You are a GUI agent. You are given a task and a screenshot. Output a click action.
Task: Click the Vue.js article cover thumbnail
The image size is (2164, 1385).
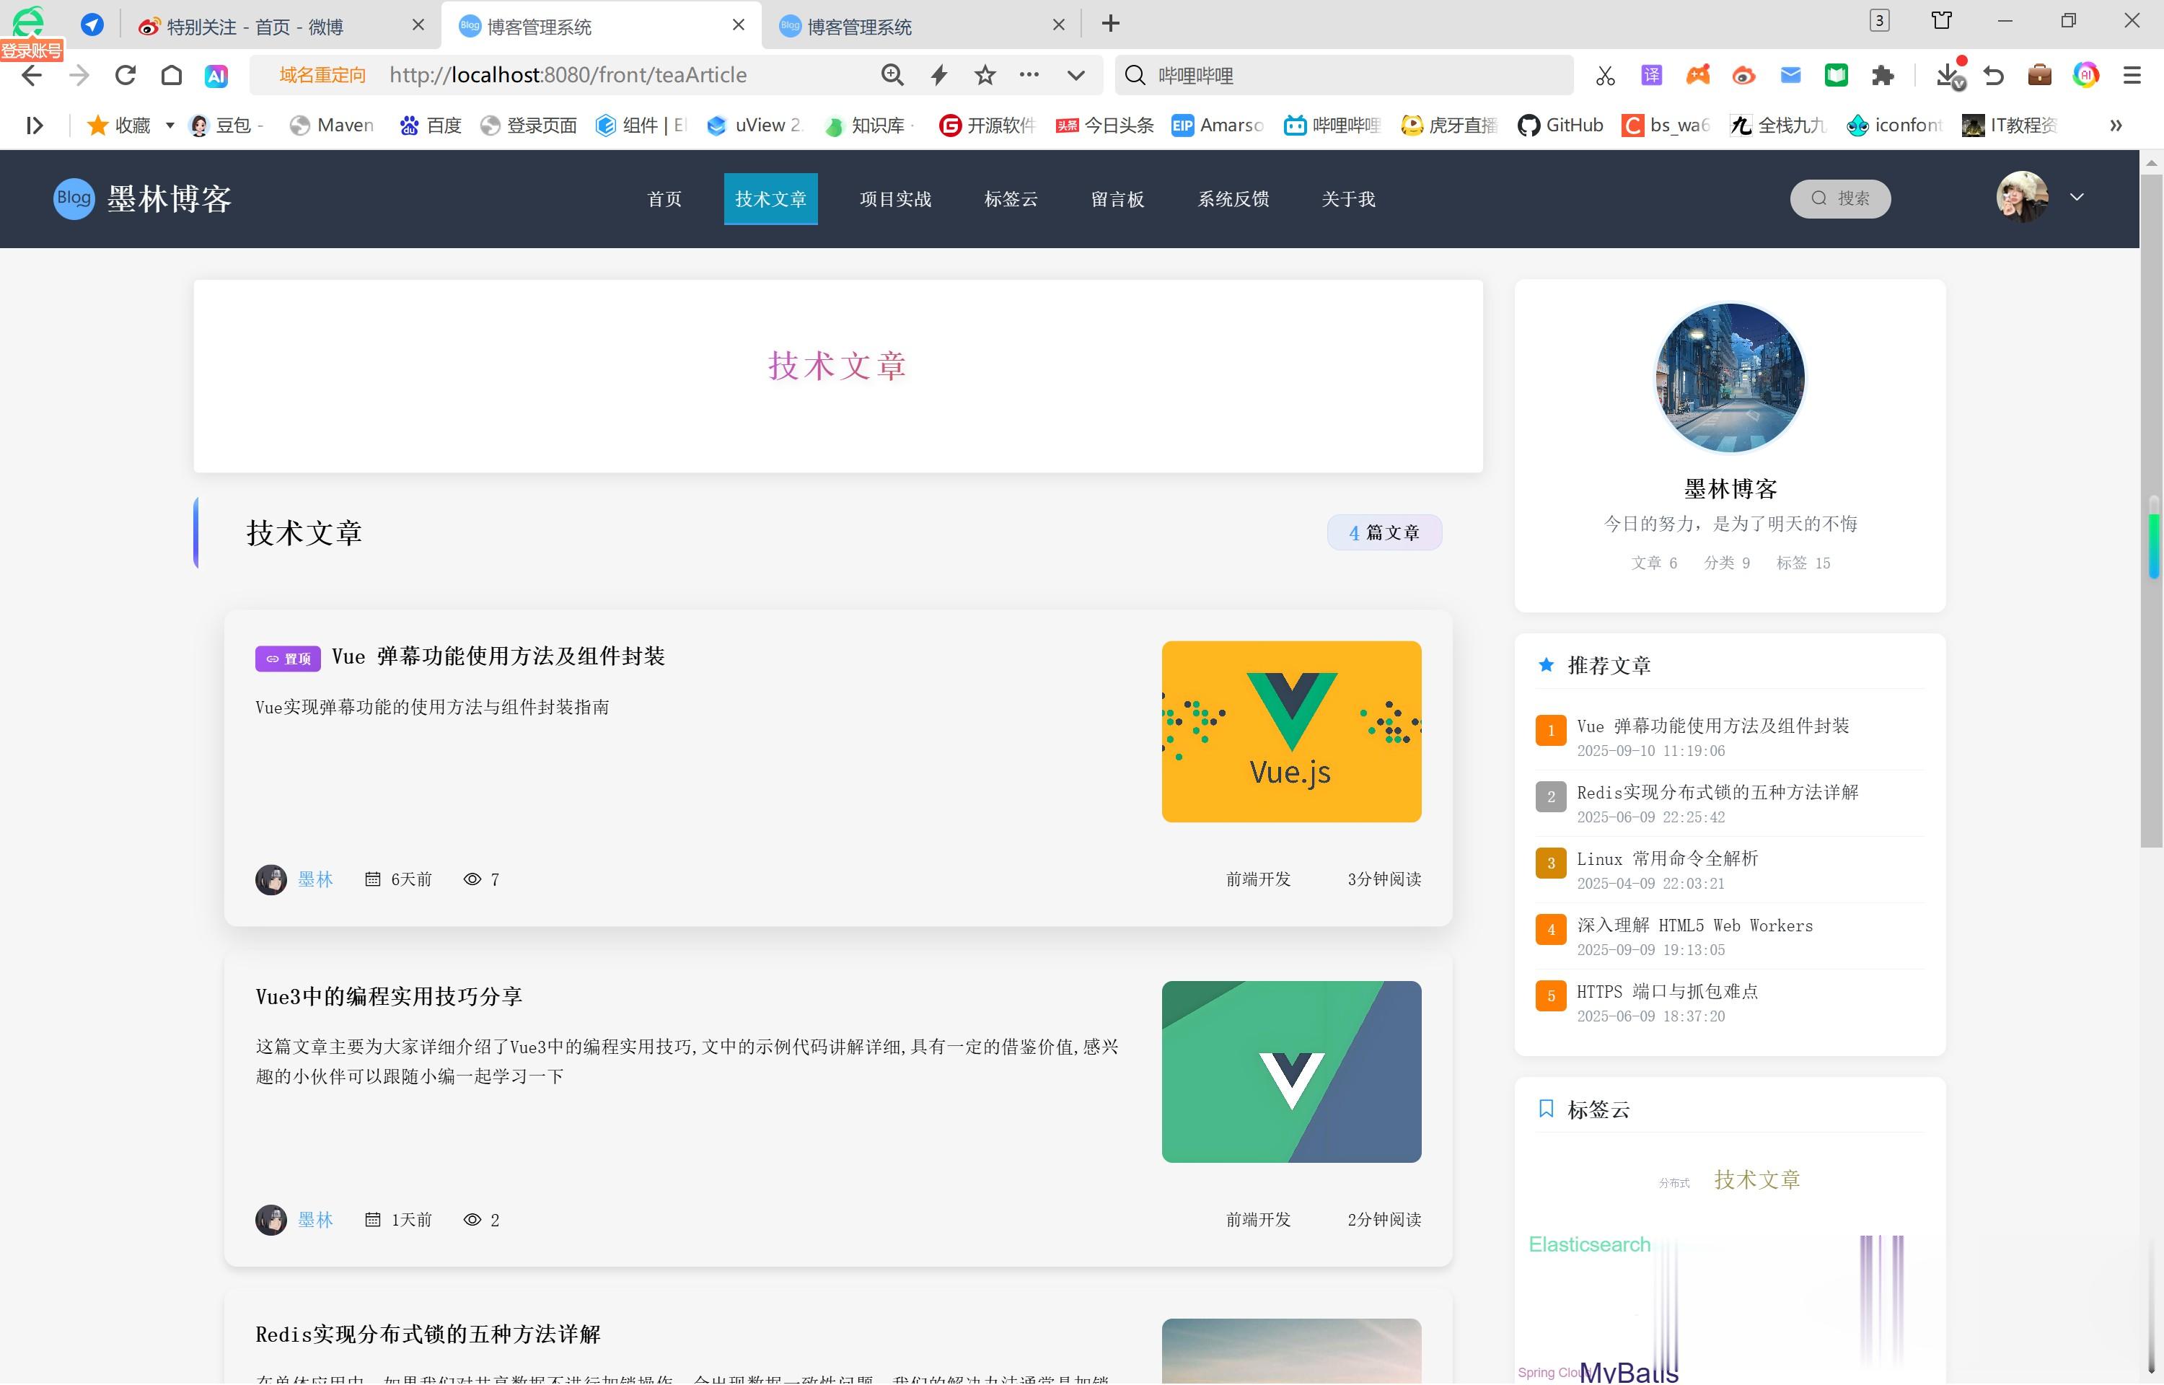click(1290, 730)
